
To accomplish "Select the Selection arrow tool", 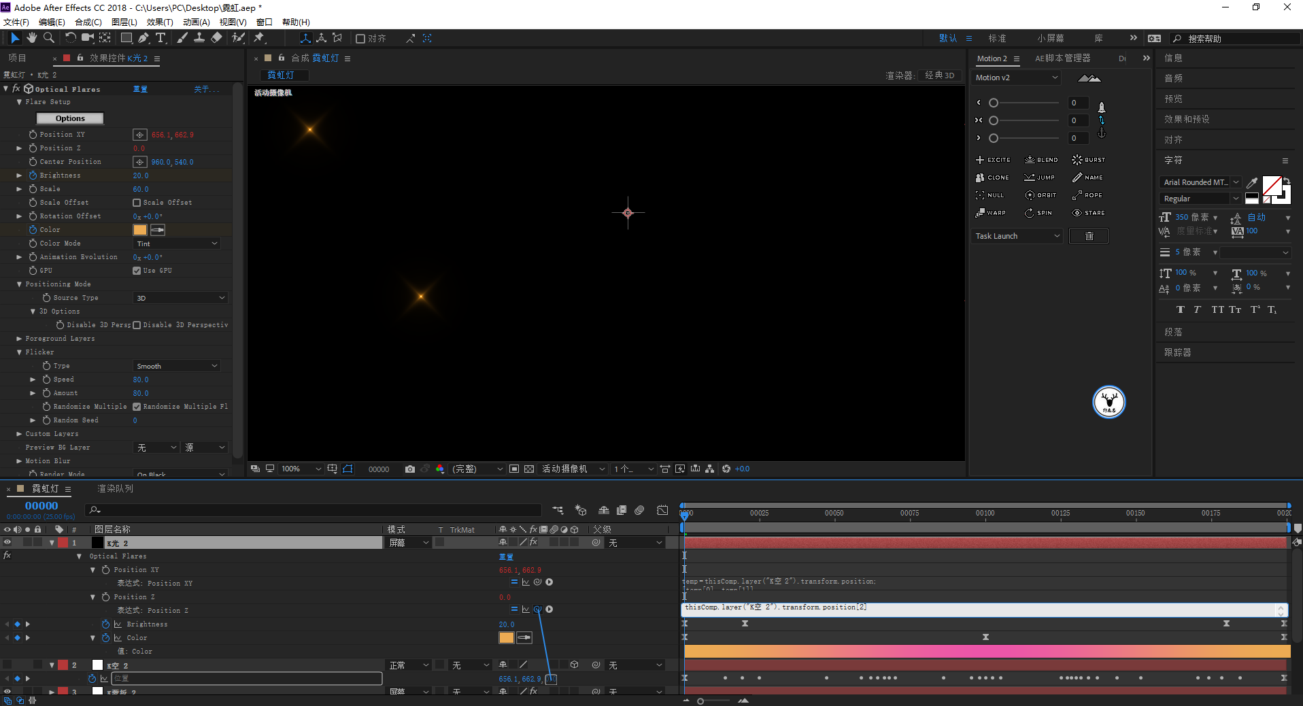I will [x=15, y=38].
